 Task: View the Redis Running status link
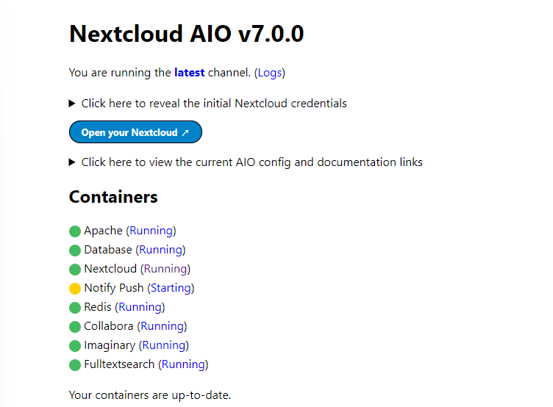(140, 307)
